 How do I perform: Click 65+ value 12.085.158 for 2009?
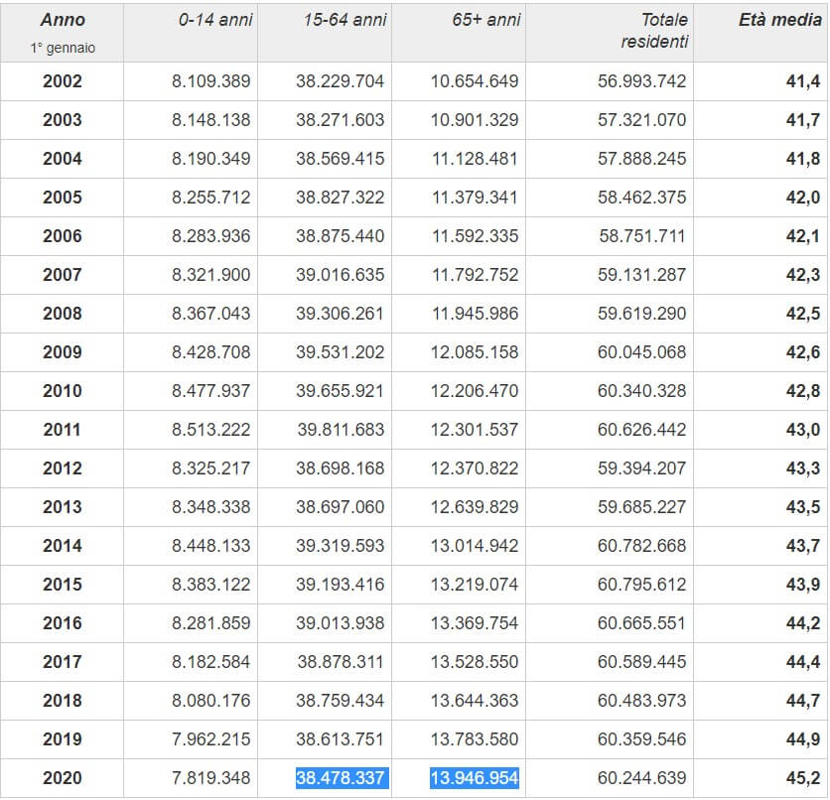click(x=474, y=352)
